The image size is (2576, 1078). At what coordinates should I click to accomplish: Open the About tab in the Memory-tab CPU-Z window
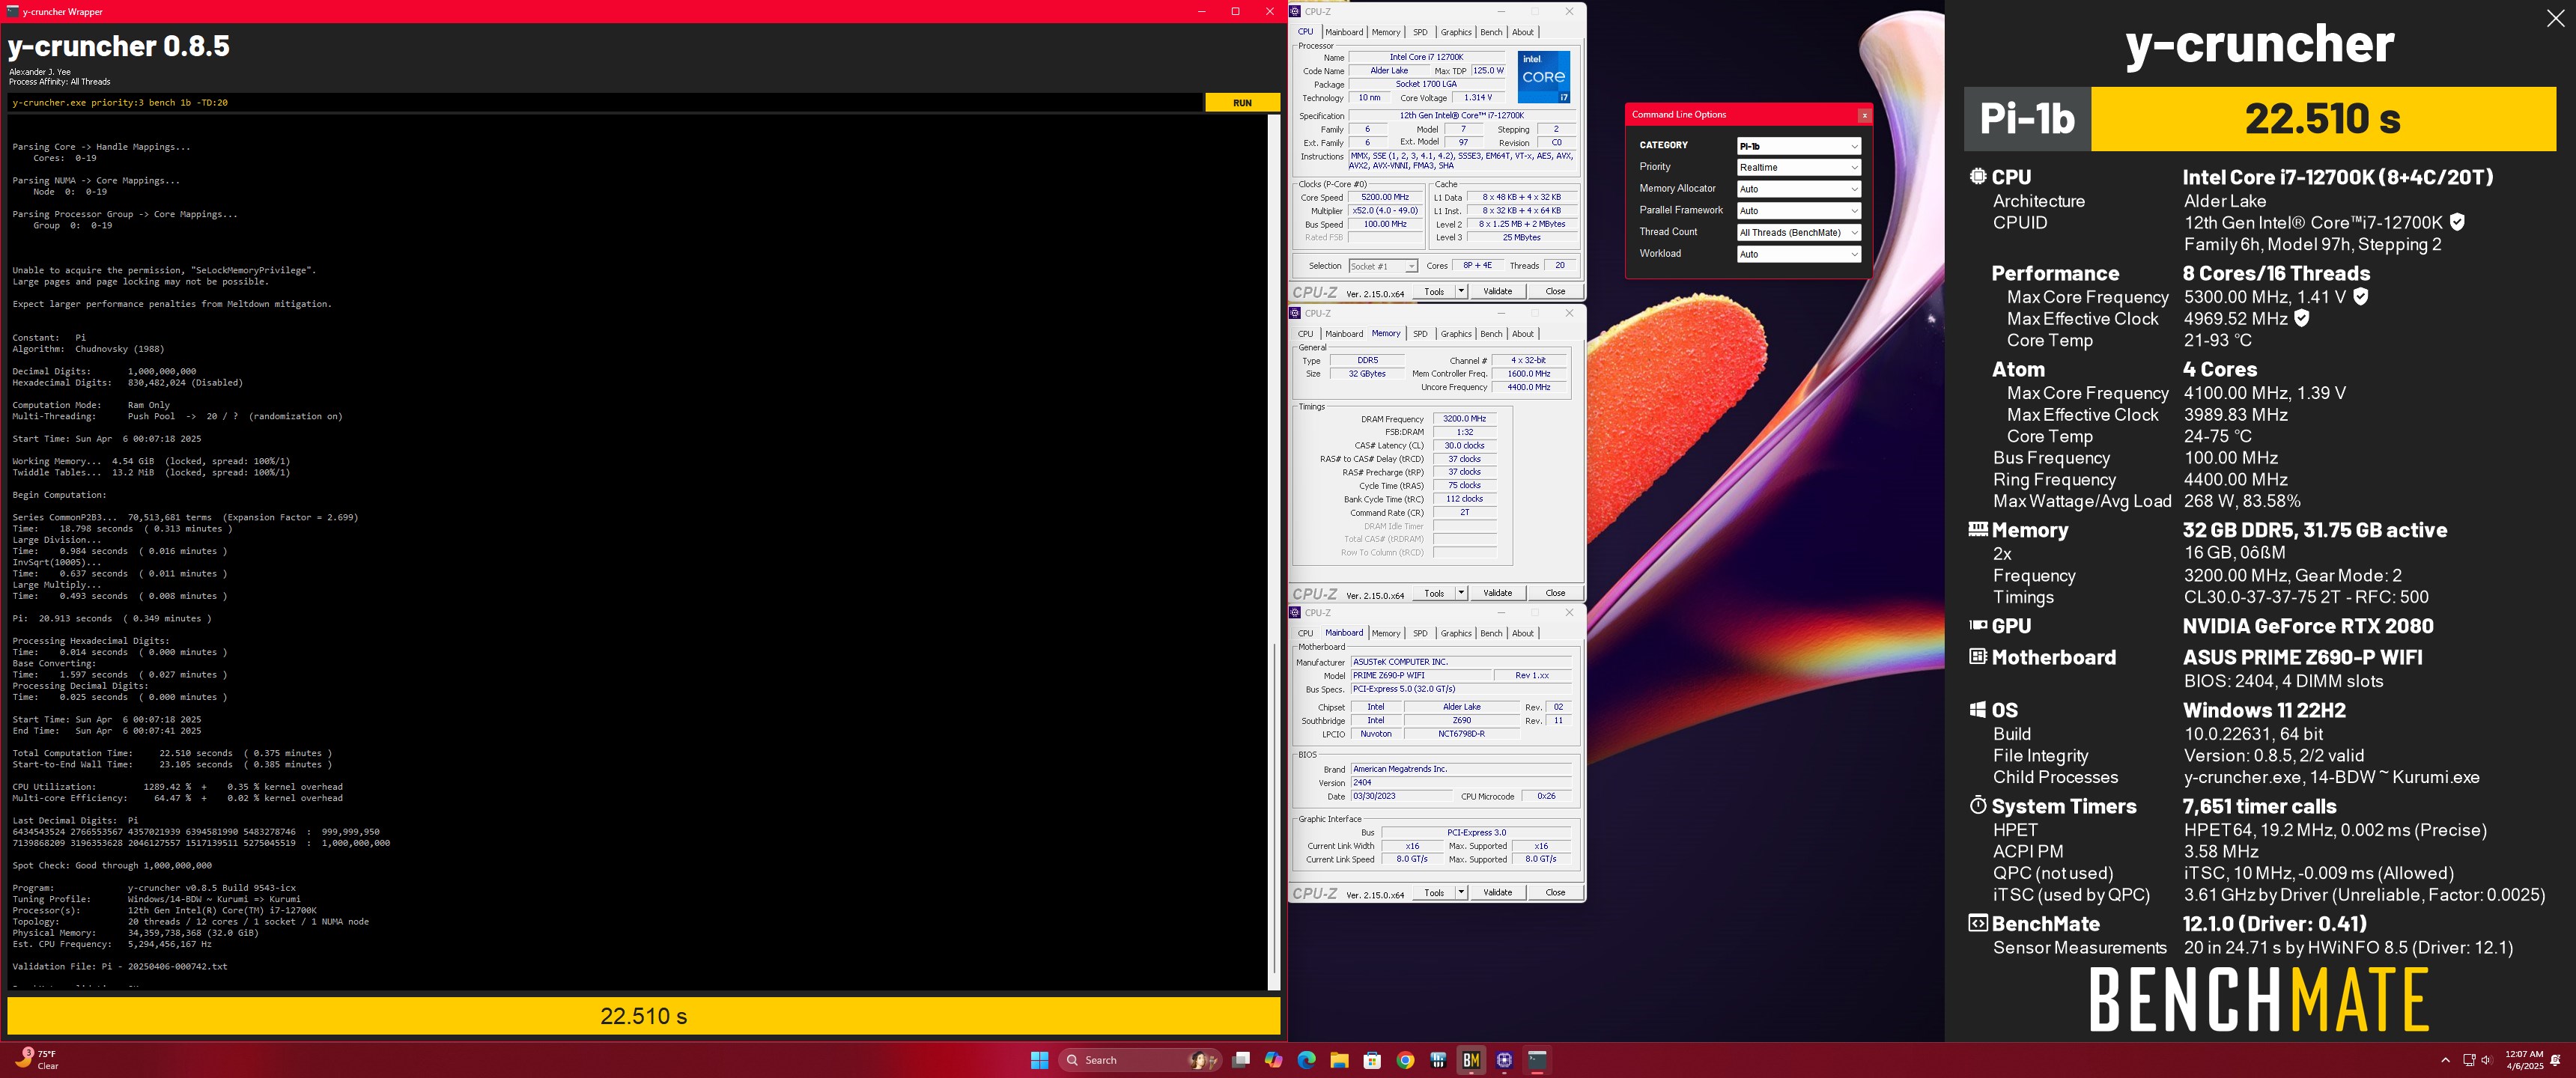pyautogui.click(x=1523, y=334)
